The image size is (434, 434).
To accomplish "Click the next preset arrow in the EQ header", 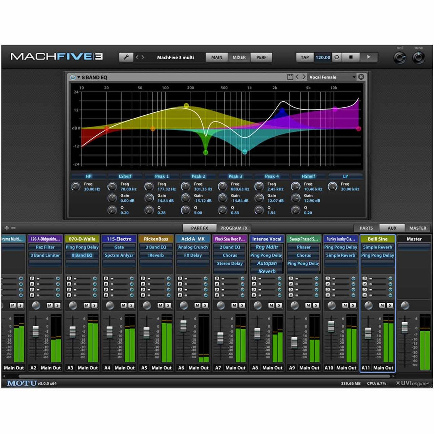I will click(x=304, y=77).
